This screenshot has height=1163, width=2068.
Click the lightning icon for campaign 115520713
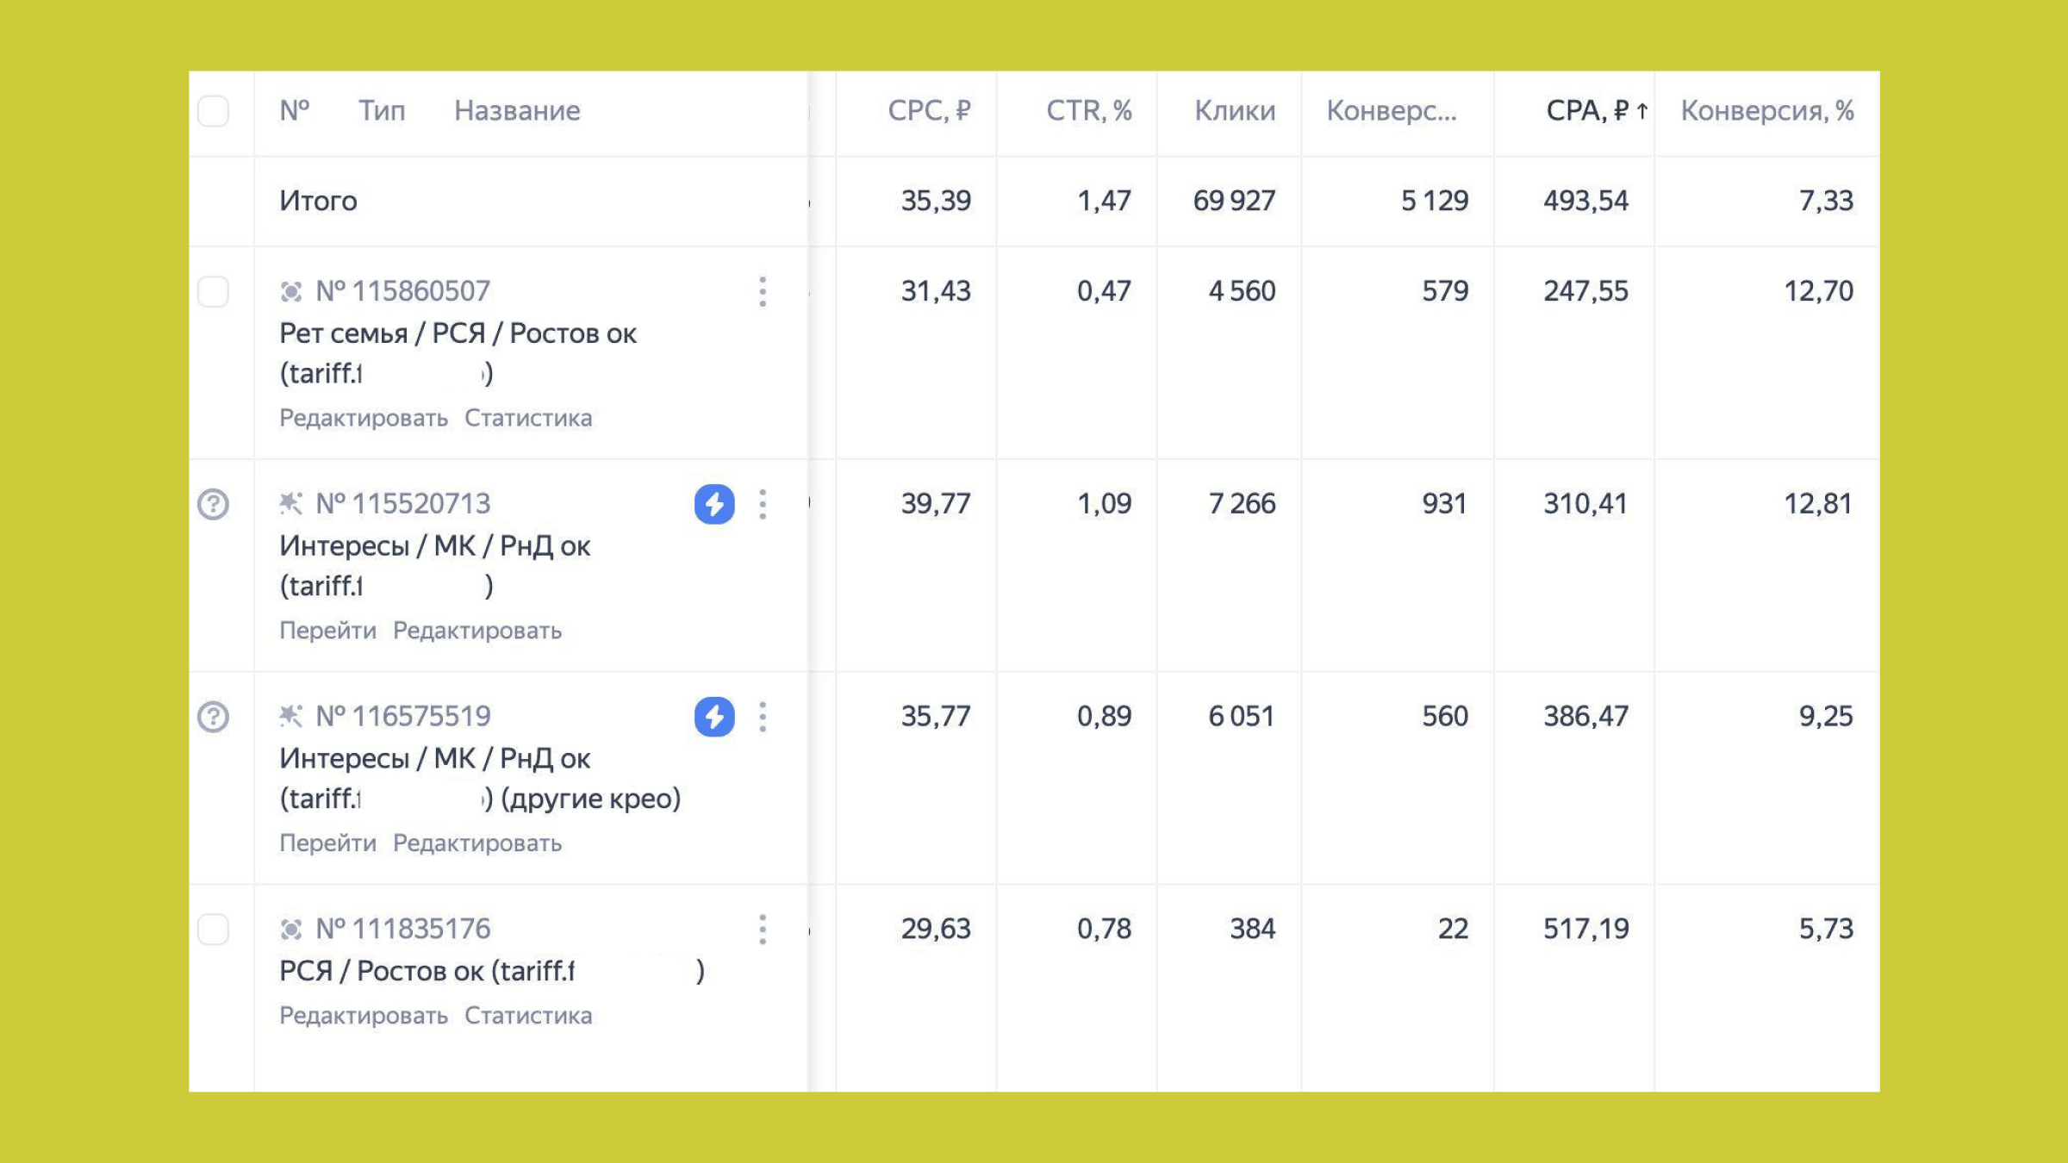(714, 504)
